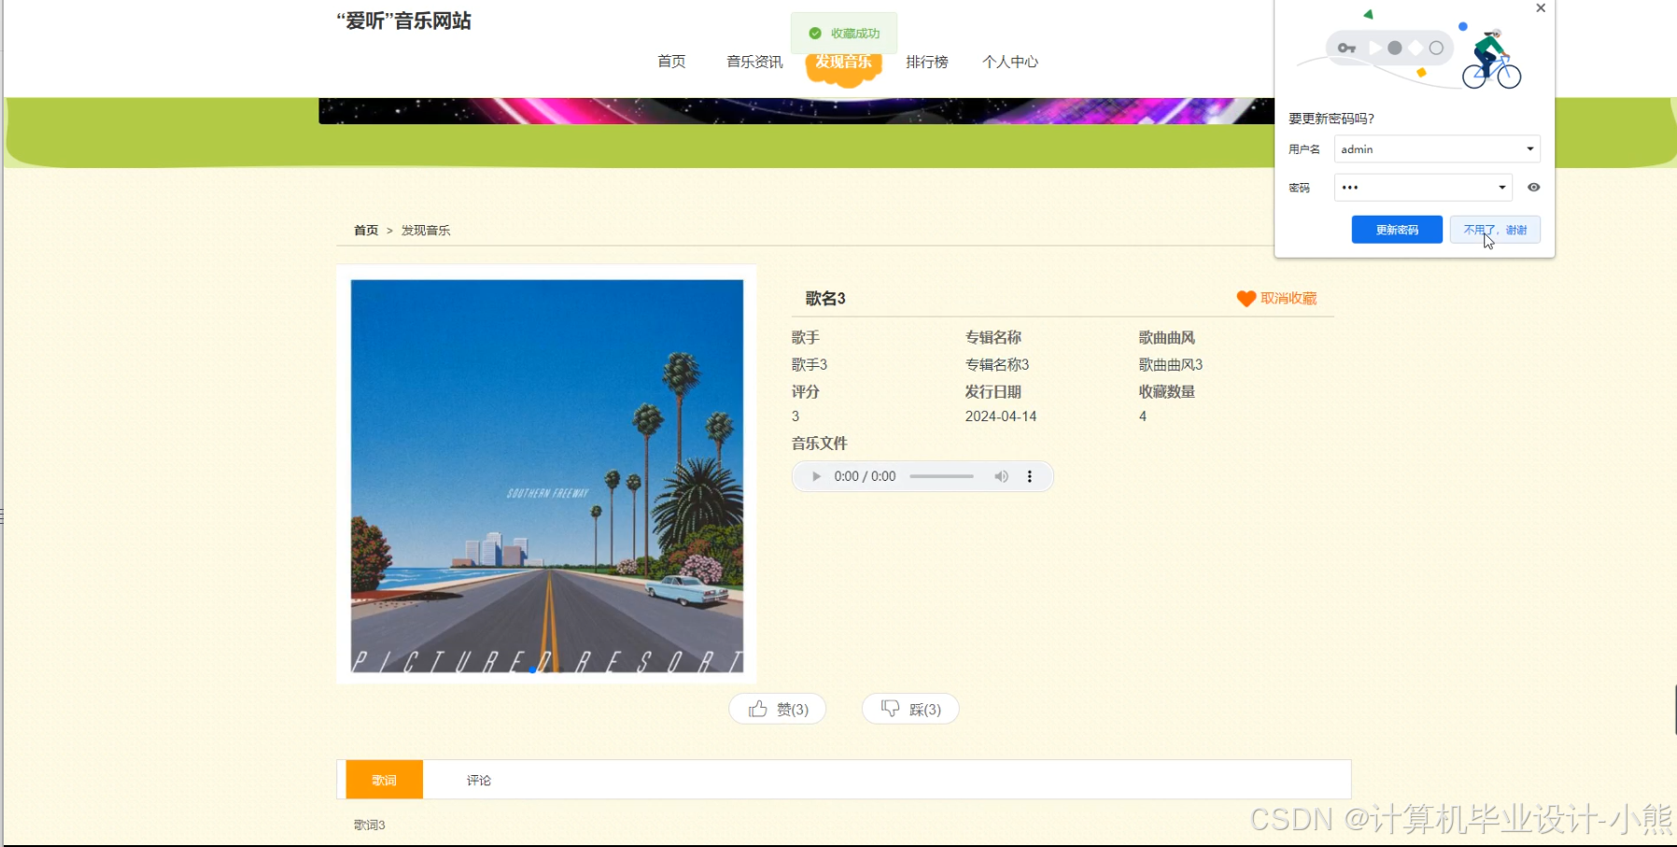Click the 要更新密码吗? popup heading
The image size is (1677, 847).
click(x=1332, y=119)
